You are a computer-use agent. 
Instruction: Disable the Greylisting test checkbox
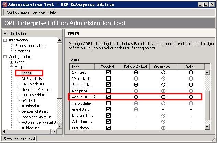pos(108,109)
